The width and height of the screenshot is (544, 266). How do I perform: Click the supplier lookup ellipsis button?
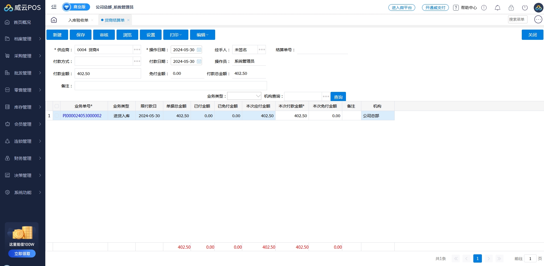[x=137, y=50]
